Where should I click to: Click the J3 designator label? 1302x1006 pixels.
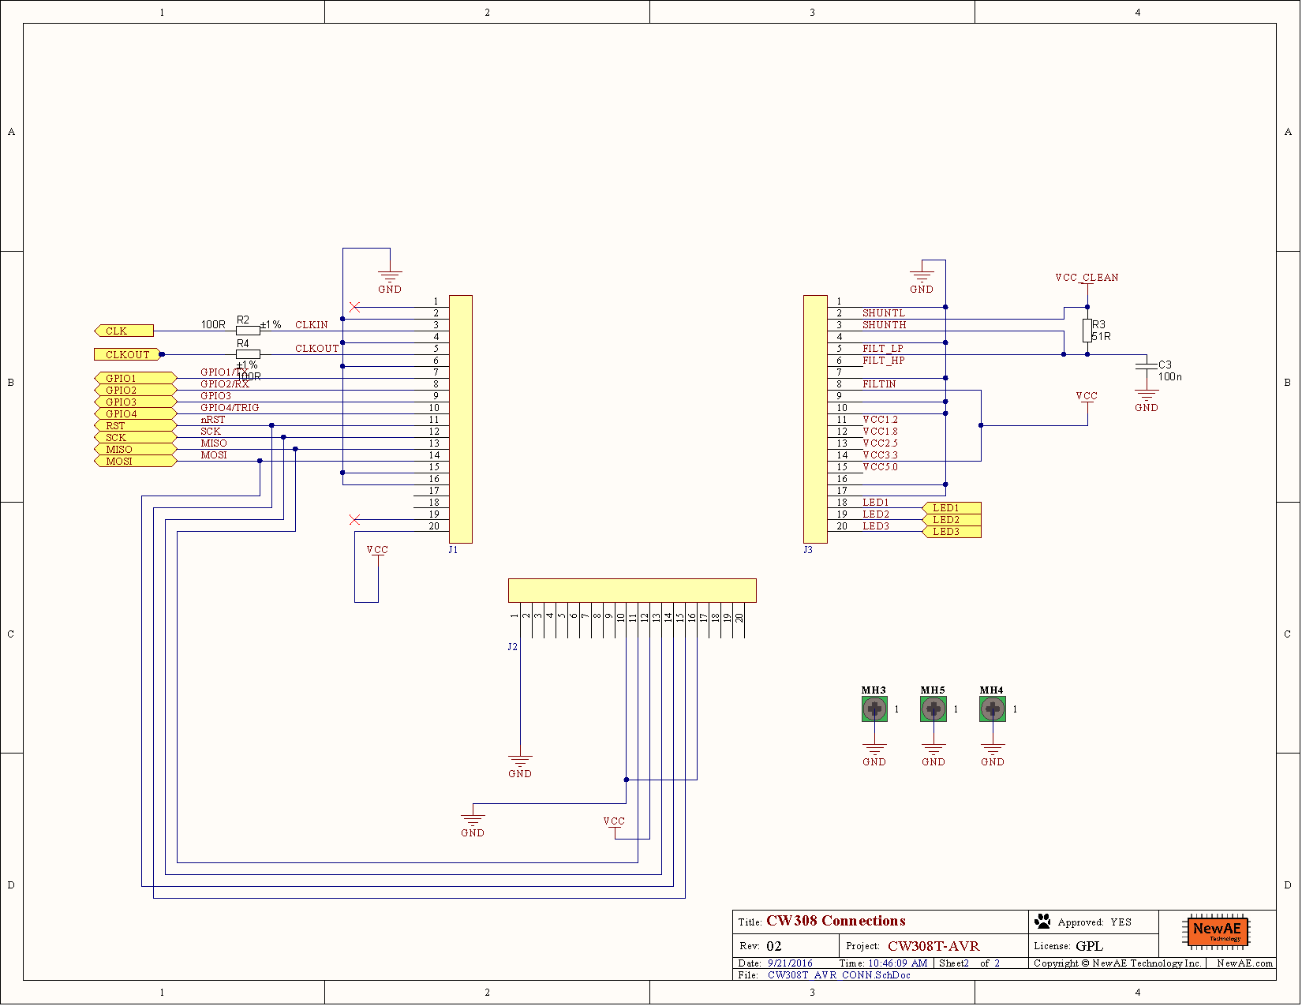click(x=808, y=550)
